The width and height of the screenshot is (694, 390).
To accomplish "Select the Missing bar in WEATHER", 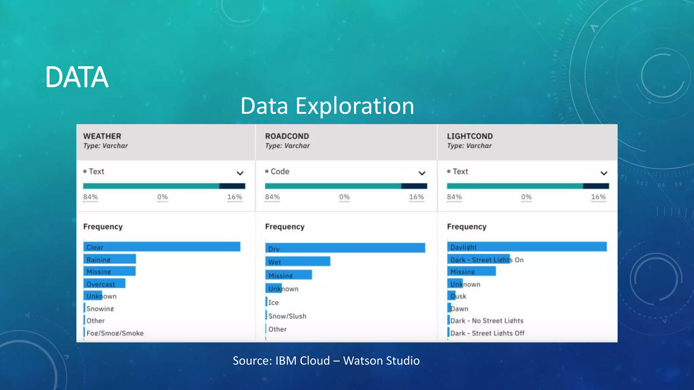I will click(x=109, y=272).
